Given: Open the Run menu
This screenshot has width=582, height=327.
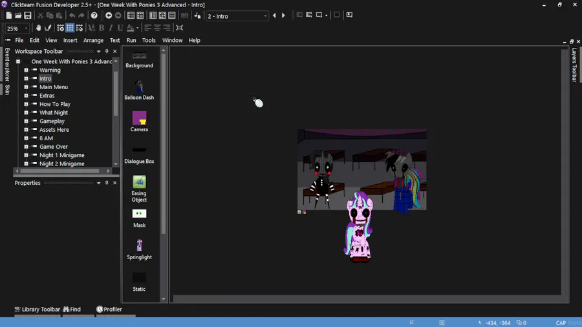Looking at the screenshot, I should 131,40.
